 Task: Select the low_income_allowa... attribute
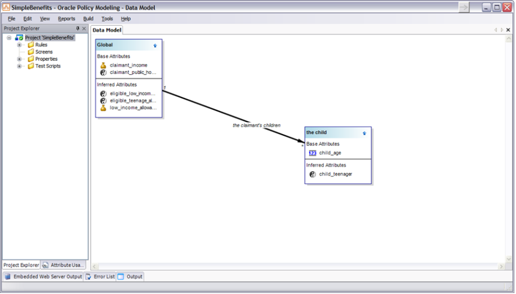(x=134, y=108)
